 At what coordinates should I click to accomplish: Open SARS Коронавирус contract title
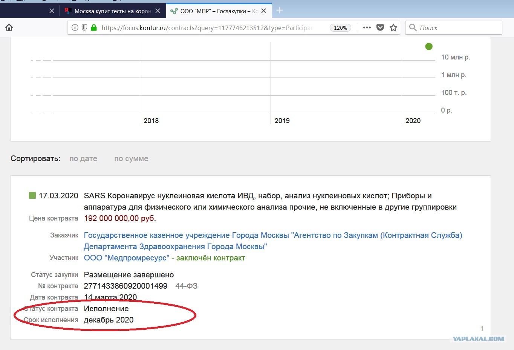tap(270, 201)
